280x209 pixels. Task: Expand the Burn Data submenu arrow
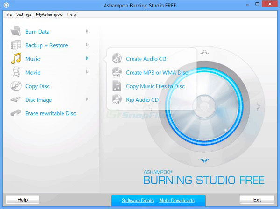87,31
